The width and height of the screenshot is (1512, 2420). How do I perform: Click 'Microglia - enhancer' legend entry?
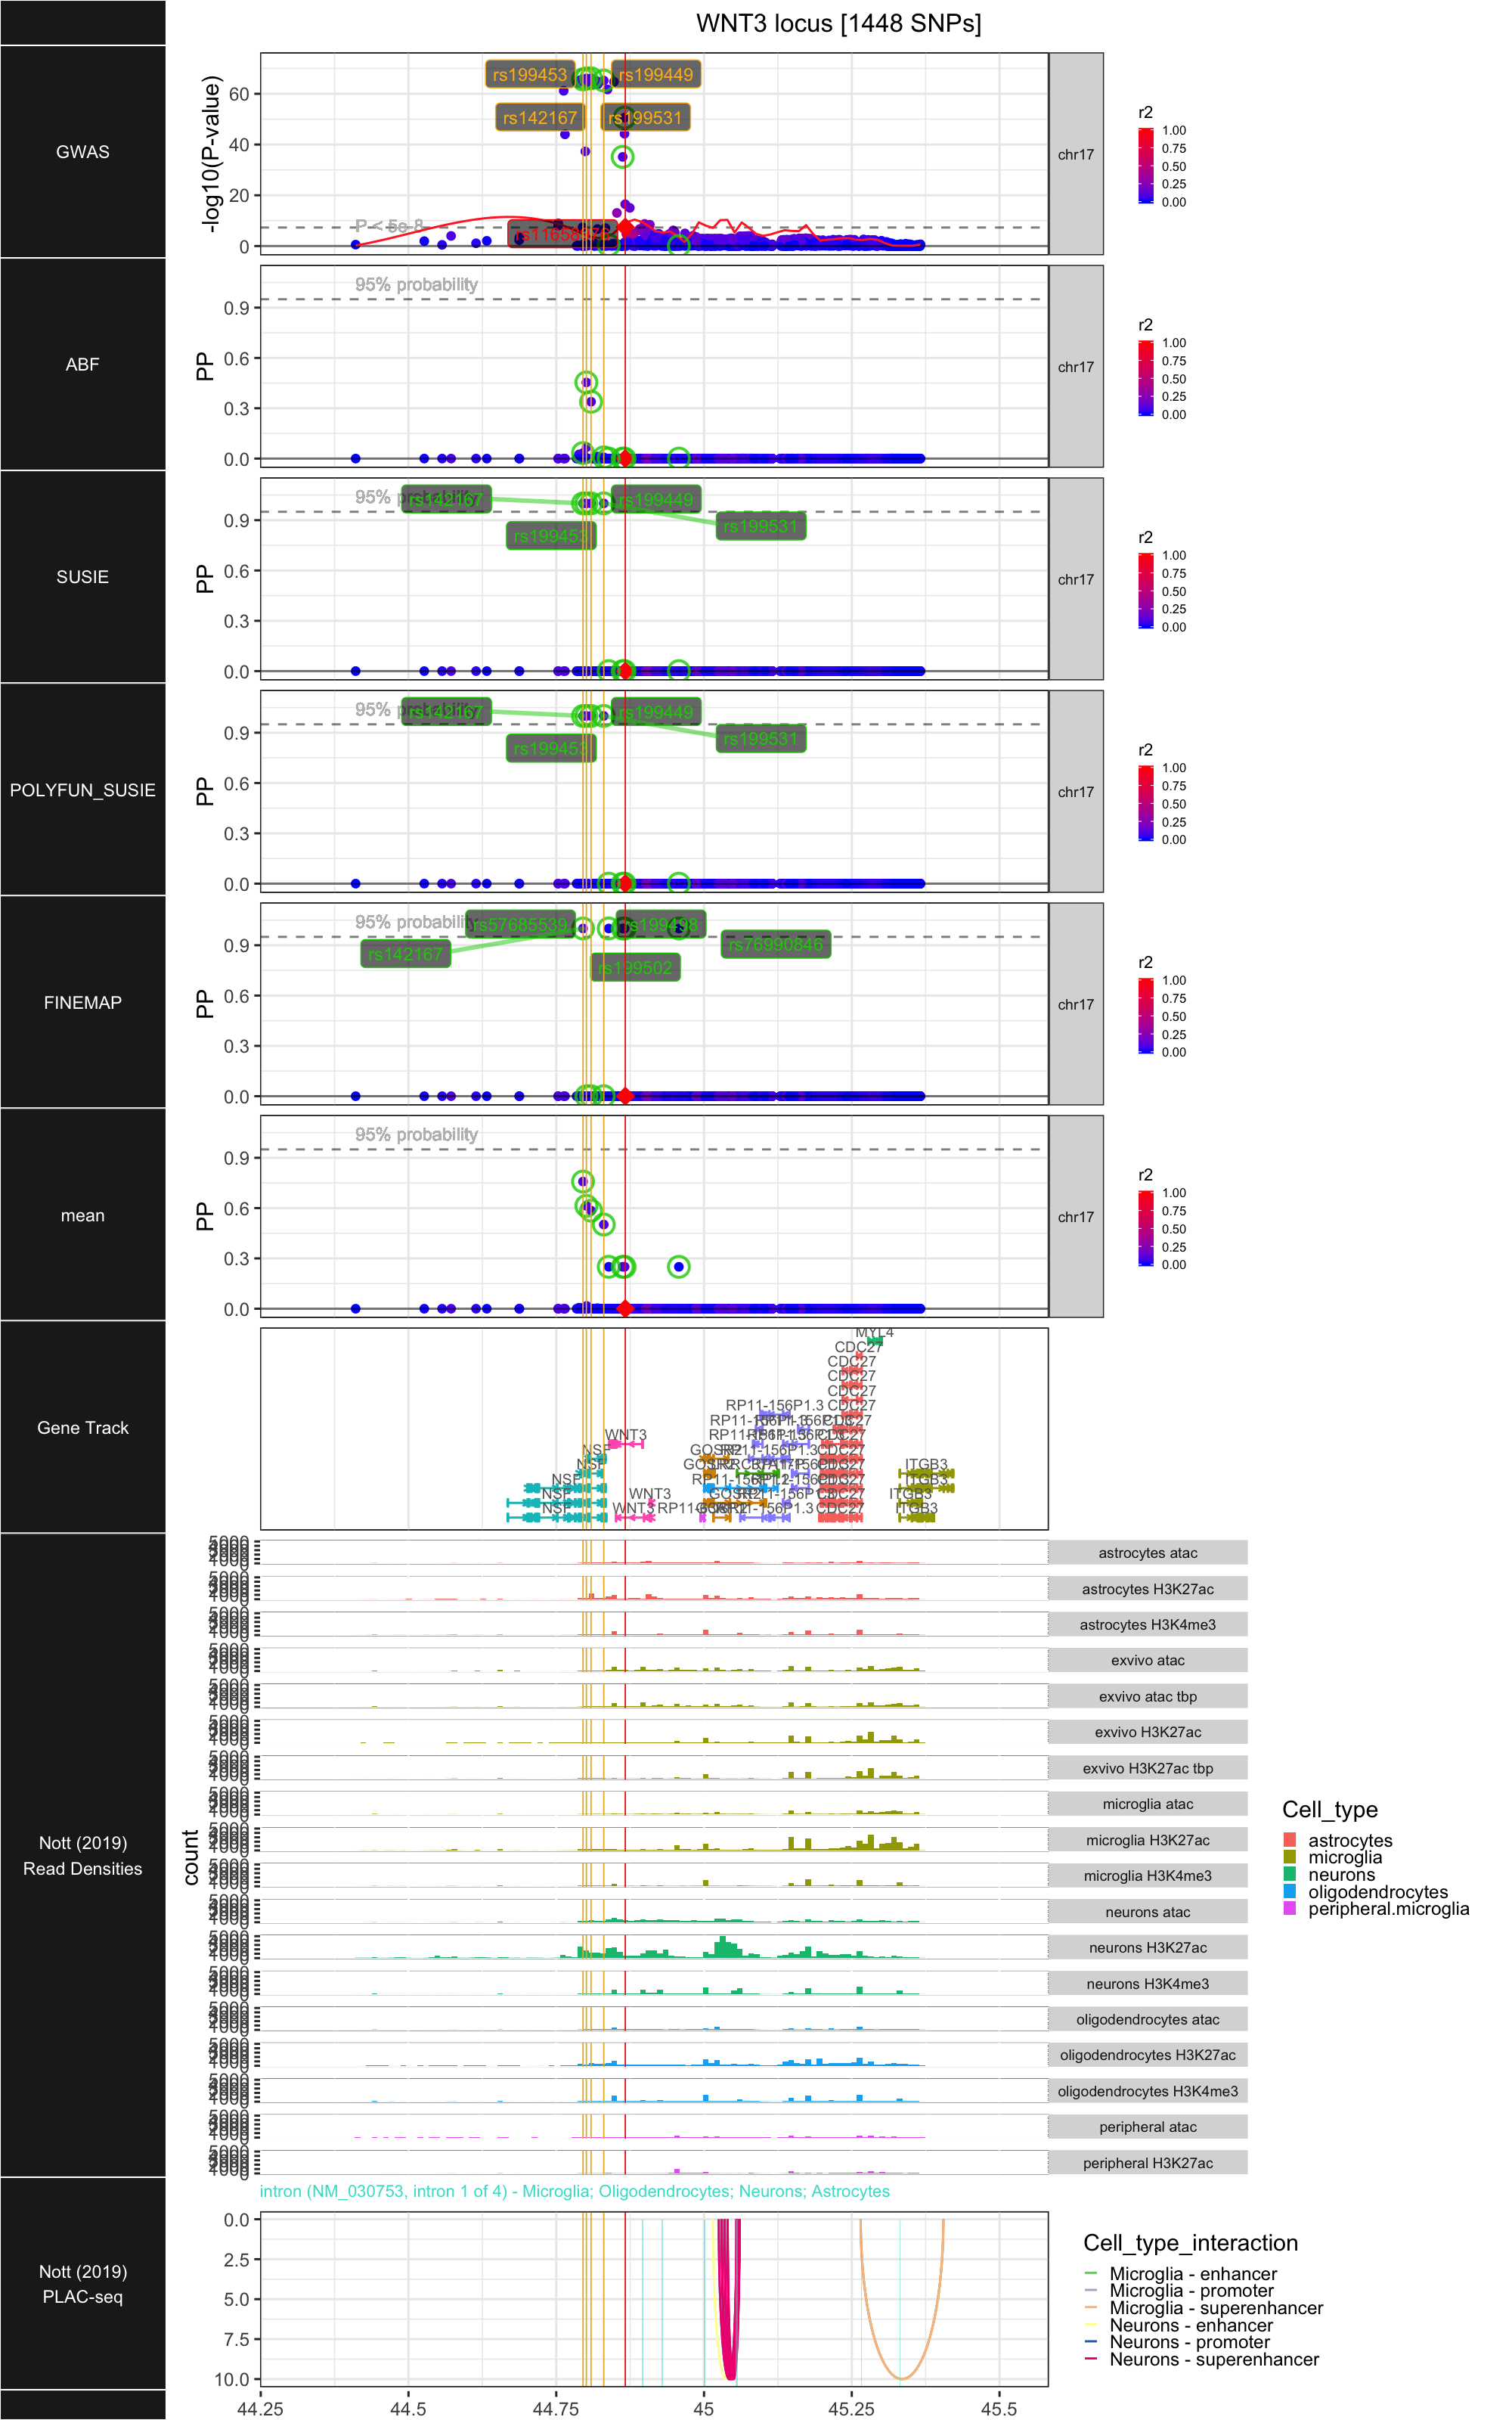click(x=1194, y=2274)
